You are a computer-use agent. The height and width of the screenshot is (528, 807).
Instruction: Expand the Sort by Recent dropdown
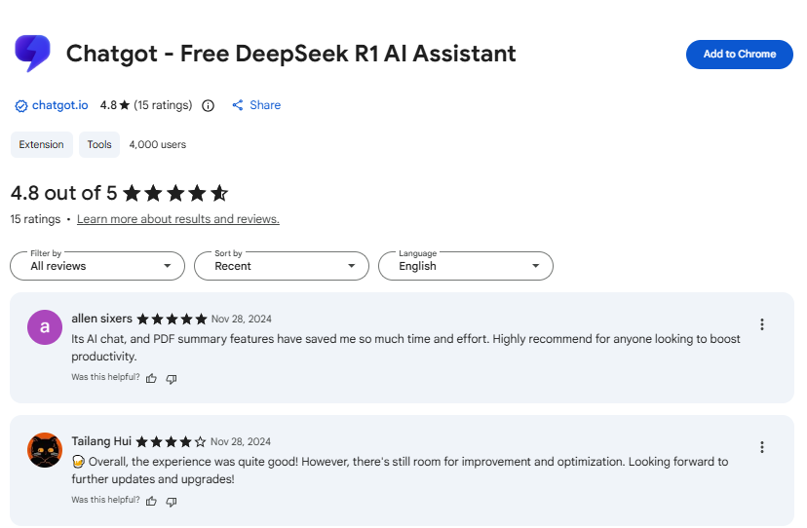tap(282, 265)
